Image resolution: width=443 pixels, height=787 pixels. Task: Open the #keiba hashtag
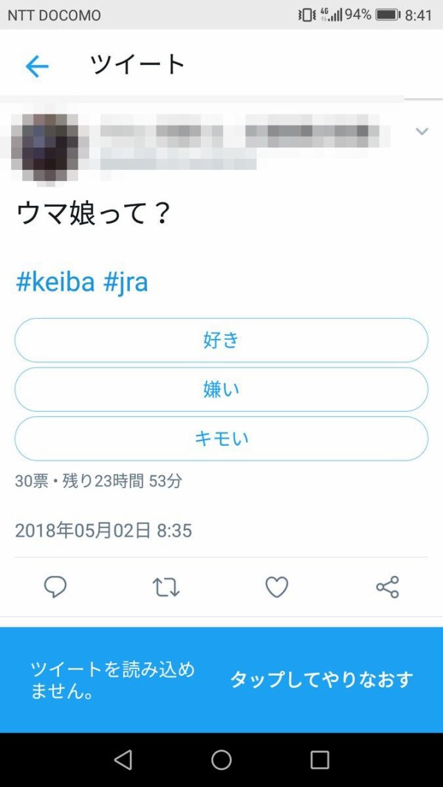[55, 281]
